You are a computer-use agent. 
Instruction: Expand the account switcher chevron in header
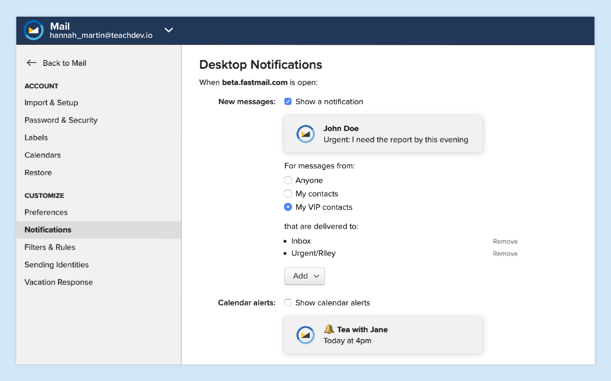(169, 30)
